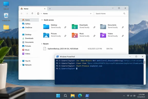Open the taskbar clock and date
The width and height of the screenshot is (148, 99).
click(x=141, y=96)
